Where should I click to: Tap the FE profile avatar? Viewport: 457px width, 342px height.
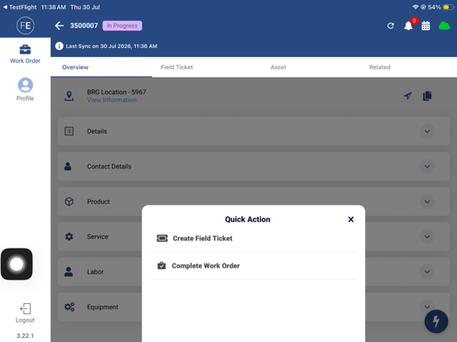[x=26, y=26]
